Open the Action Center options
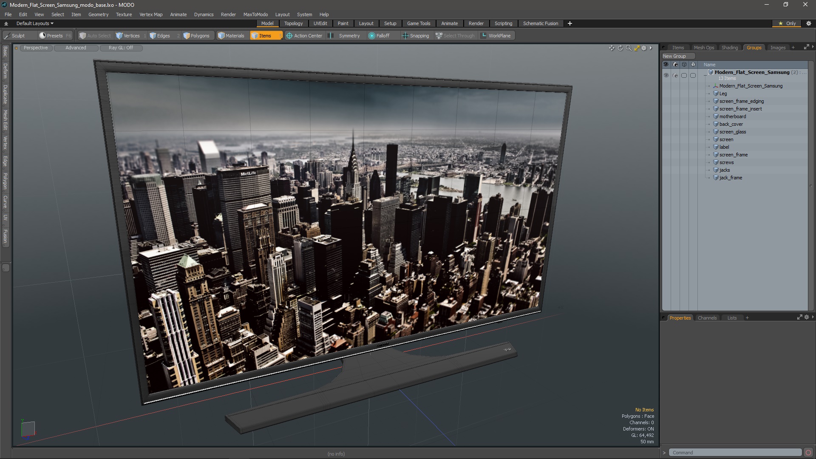 [x=304, y=36]
